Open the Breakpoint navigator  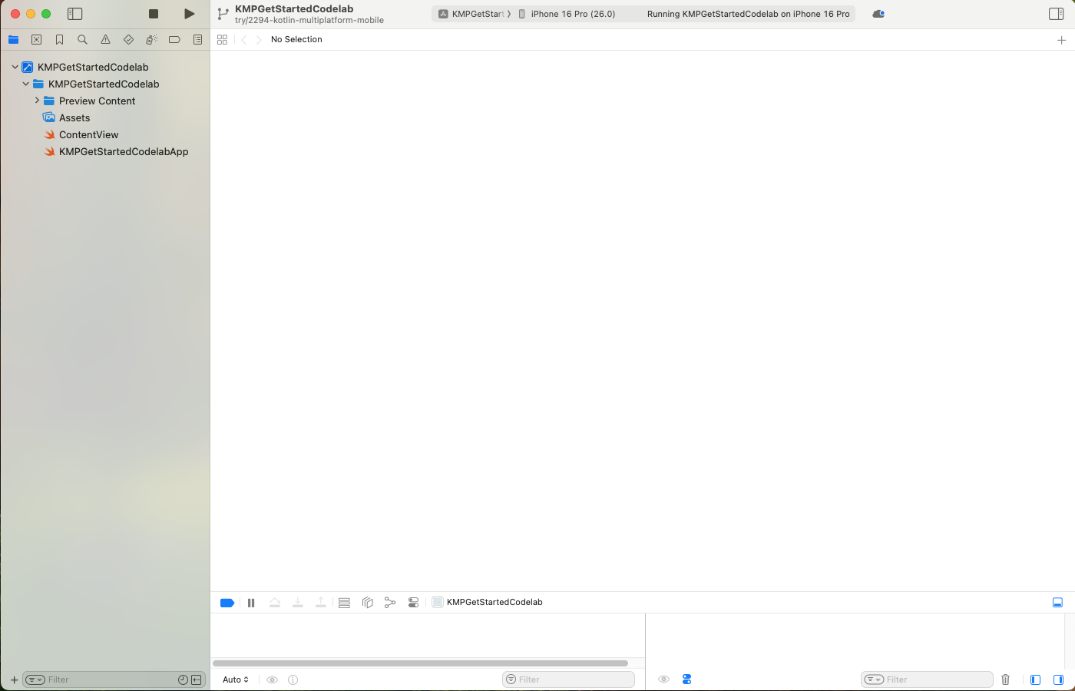(x=175, y=40)
